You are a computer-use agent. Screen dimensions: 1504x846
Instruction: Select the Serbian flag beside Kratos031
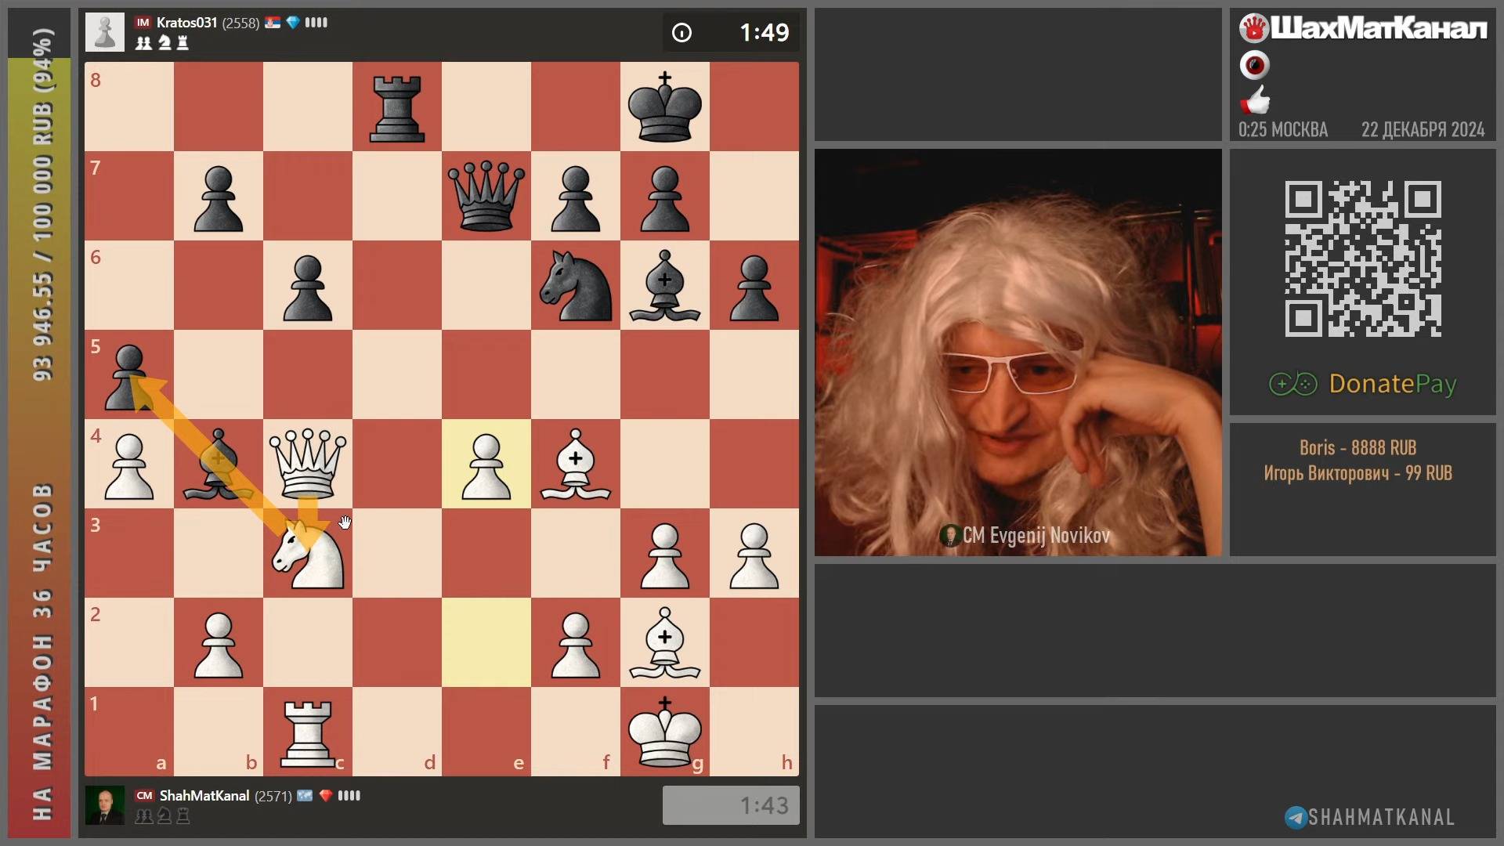(x=273, y=23)
